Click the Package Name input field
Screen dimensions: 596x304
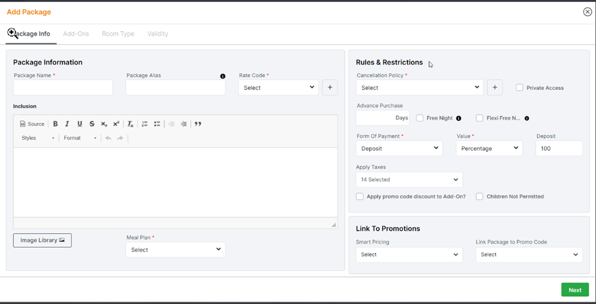(63, 87)
